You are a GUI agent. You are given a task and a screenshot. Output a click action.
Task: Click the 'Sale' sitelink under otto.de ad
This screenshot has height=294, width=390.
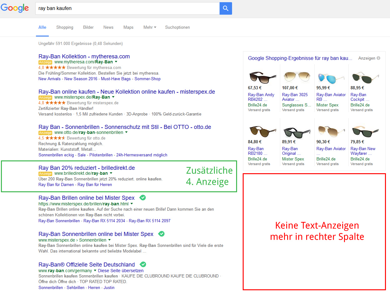[82, 155]
